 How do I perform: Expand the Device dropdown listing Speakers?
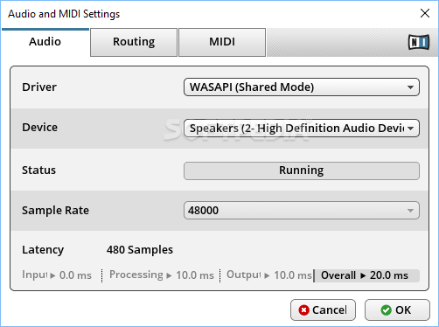click(x=302, y=128)
